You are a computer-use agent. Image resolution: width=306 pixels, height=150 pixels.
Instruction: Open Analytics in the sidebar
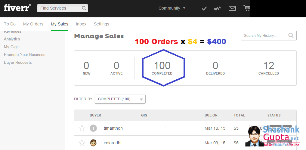pyautogui.click(x=12, y=39)
